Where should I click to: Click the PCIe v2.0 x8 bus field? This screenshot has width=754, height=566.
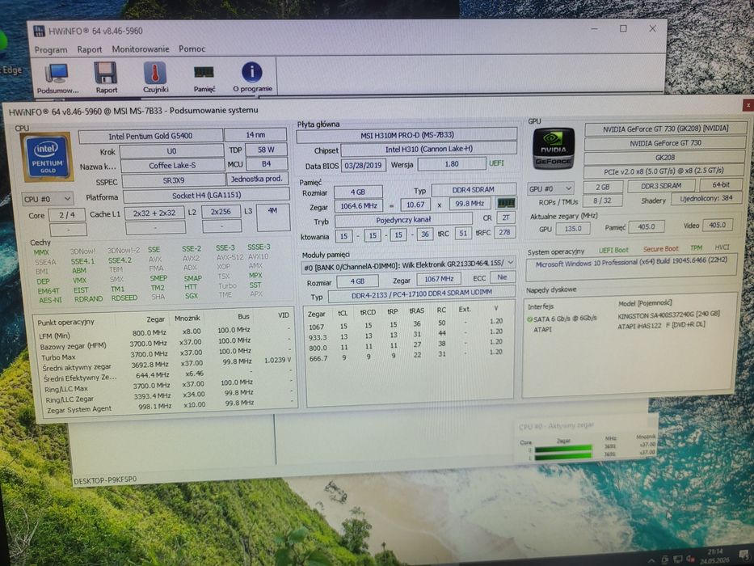[x=664, y=171]
